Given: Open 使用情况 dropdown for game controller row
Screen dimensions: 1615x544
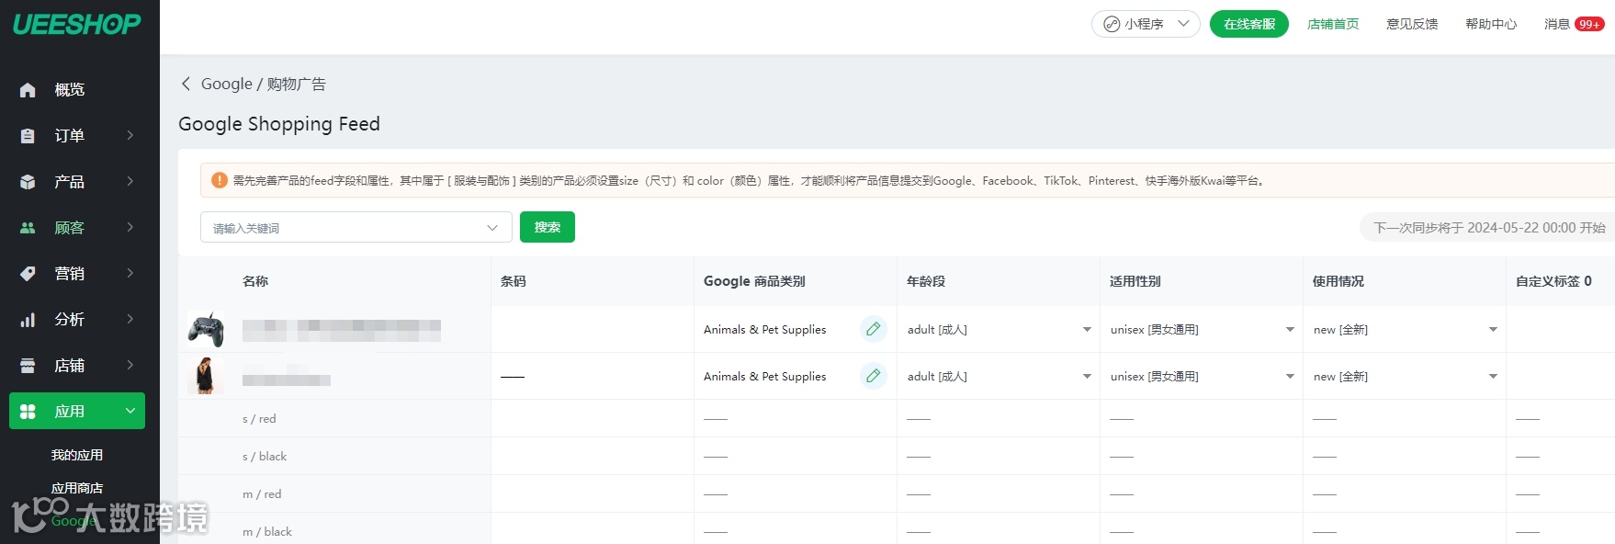Looking at the screenshot, I should click(1493, 330).
